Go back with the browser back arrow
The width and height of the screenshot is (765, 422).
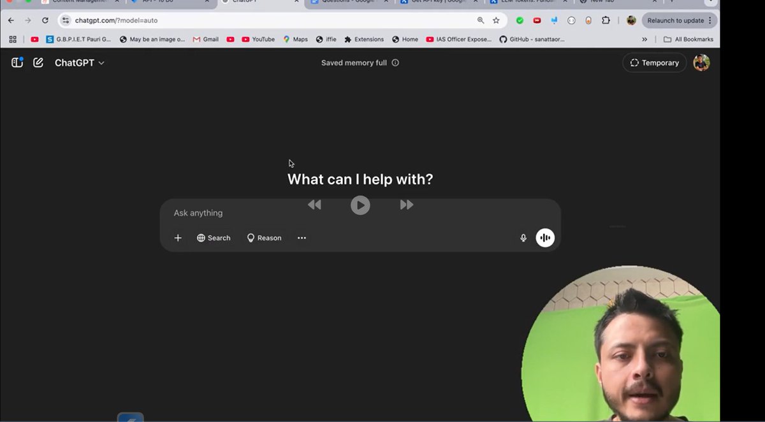click(11, 20)
